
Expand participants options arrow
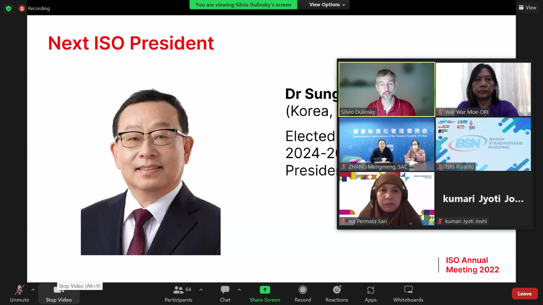pyautogui.click(x=201, y=290)
